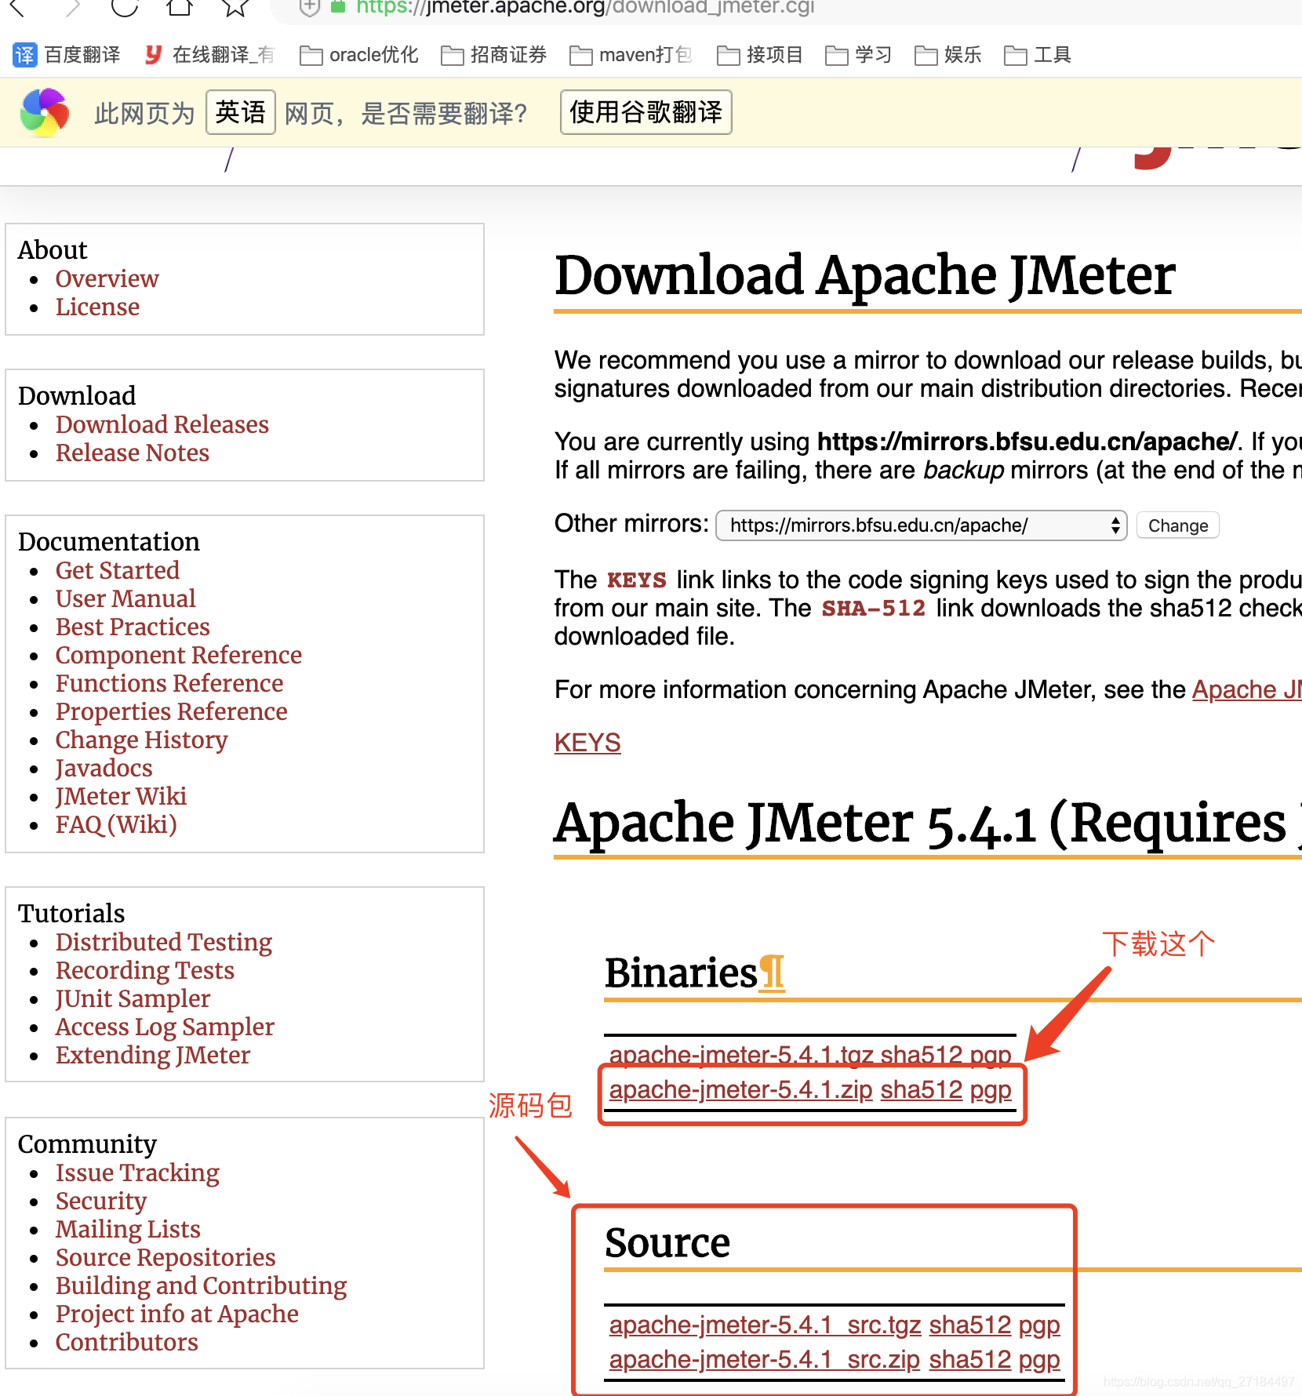Open the 接项目 bookmarks folder
The image size is (1302, 1396).
[761, 55]
